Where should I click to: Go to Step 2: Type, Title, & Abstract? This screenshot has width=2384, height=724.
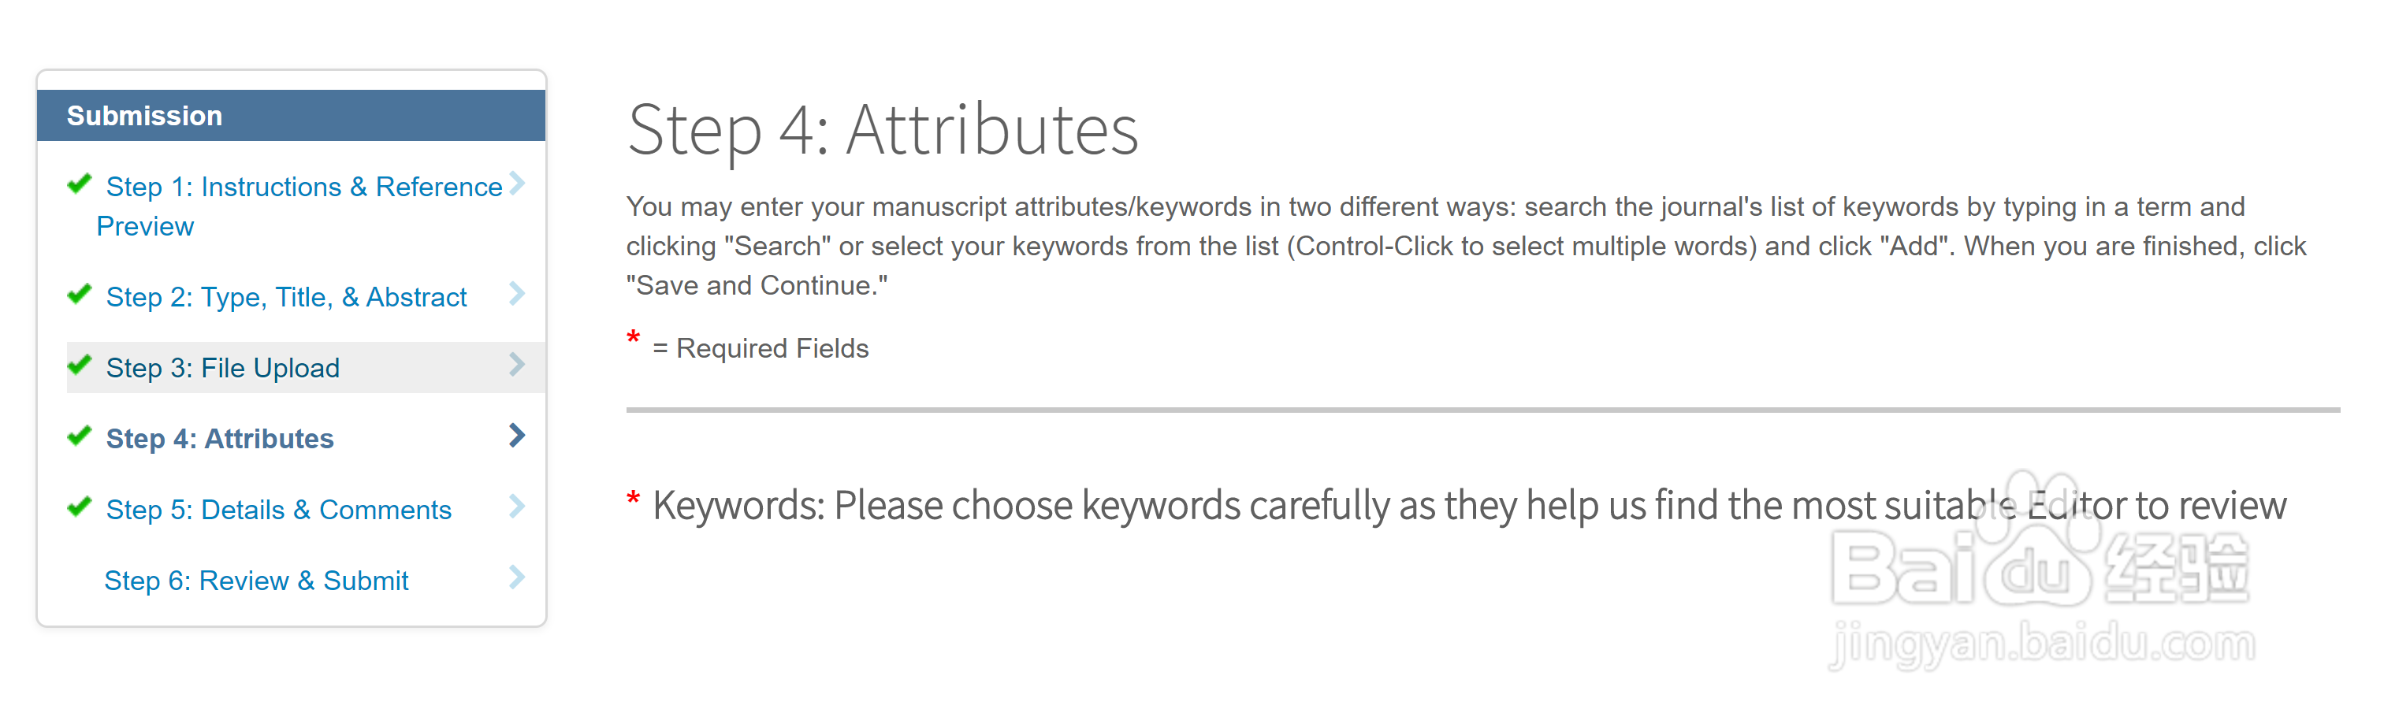(287, 297)
